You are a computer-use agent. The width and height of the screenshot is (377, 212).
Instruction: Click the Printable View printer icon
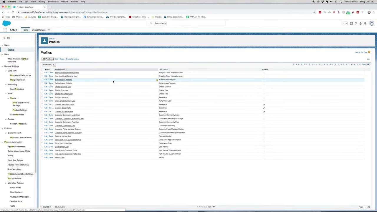tap(368, 59)
